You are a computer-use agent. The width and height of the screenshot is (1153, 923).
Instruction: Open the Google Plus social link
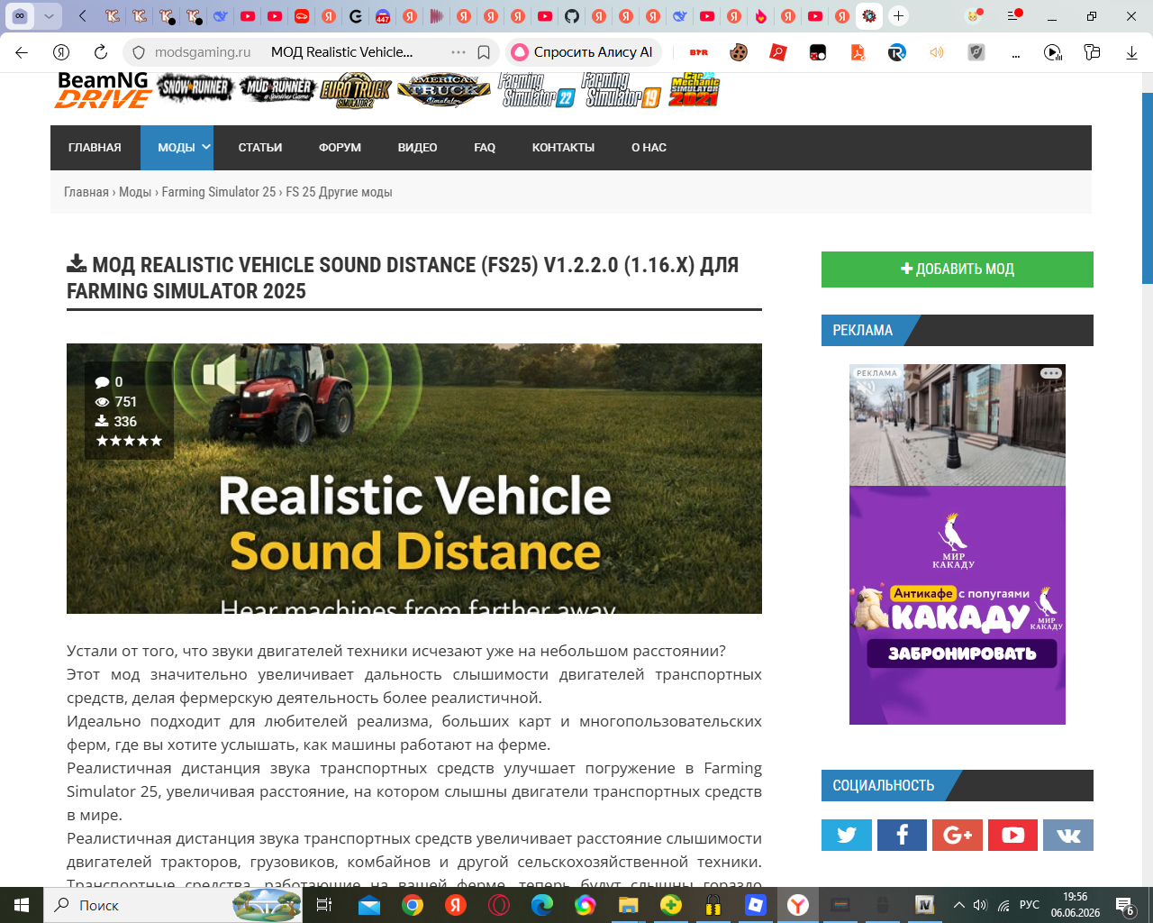(958, 835)
